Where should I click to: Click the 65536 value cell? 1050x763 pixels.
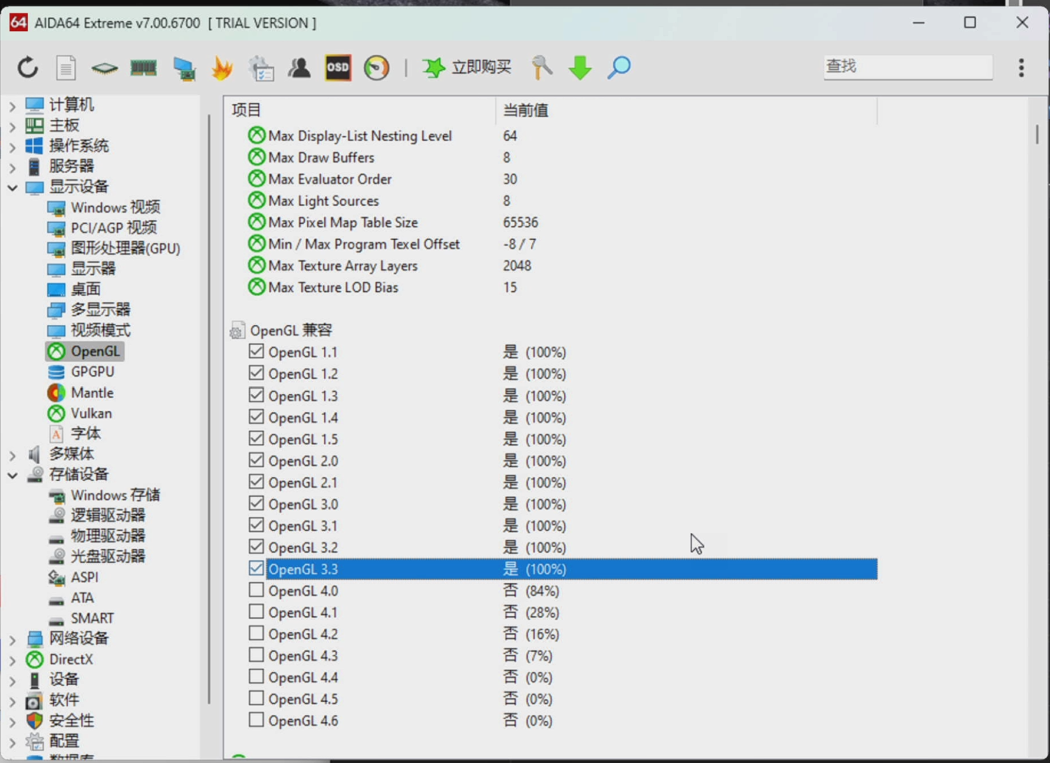[x=521, y=222]
